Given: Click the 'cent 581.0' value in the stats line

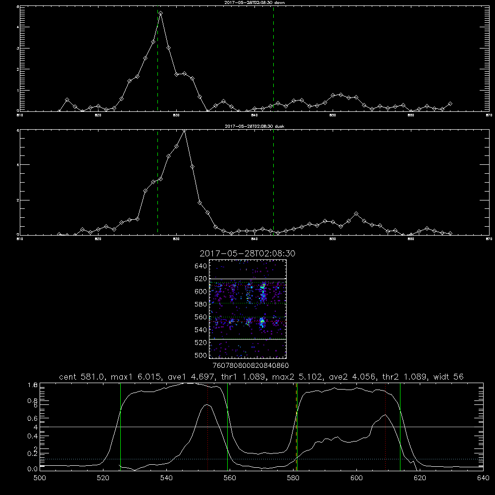Looking at the screenshot, I should click(x=82, y=377).
